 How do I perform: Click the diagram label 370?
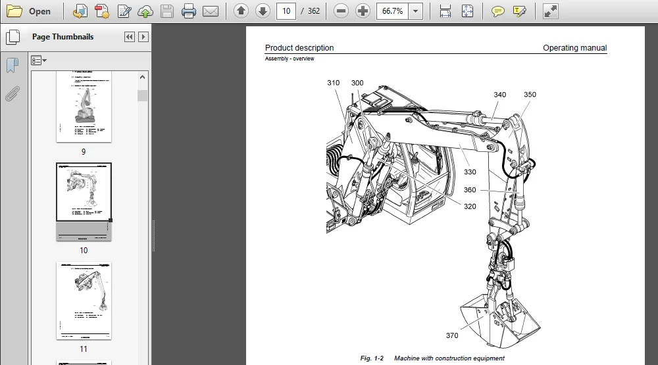[452, 335]
